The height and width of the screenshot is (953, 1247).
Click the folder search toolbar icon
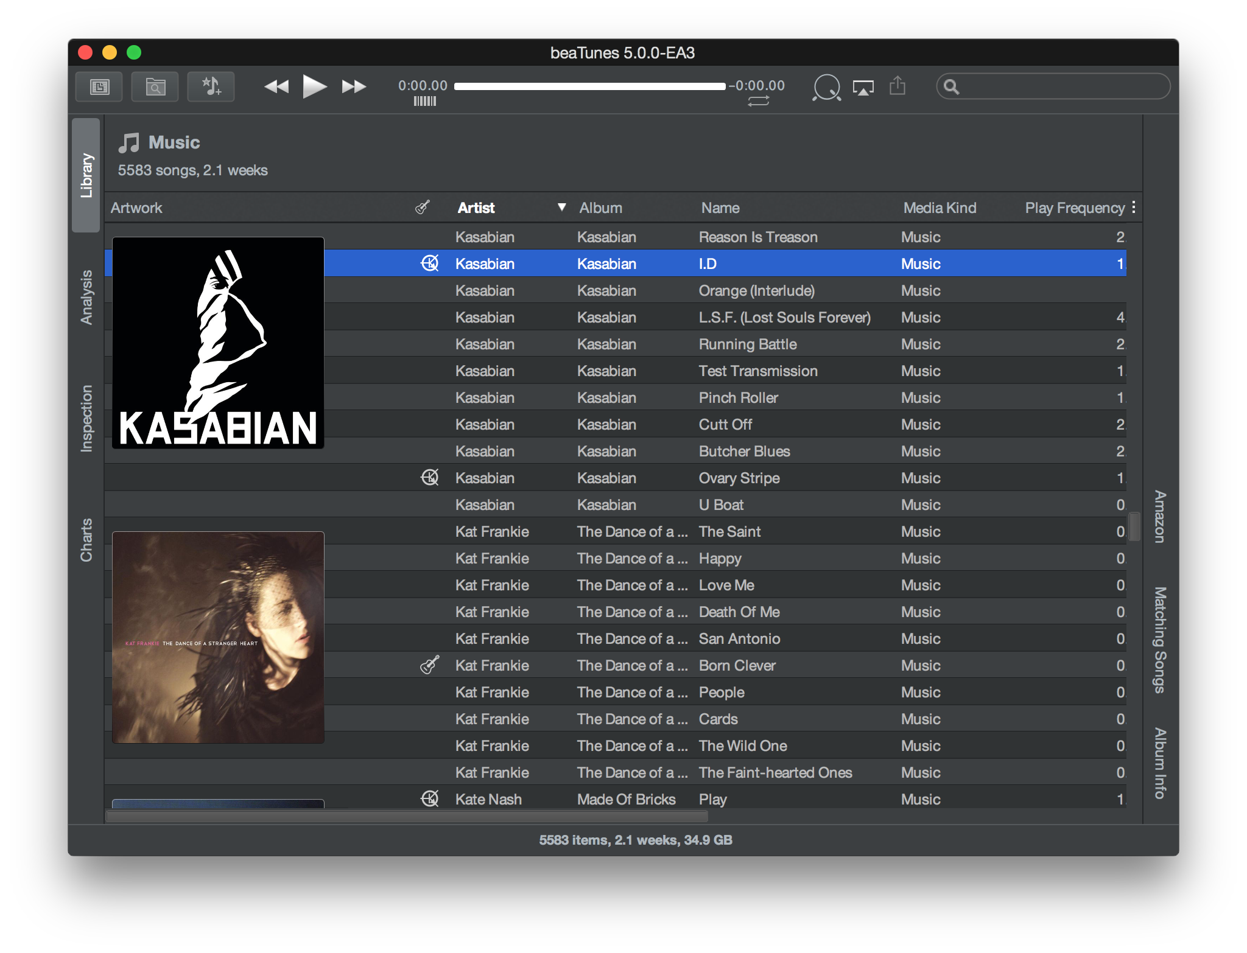click(x=155, y=87)
